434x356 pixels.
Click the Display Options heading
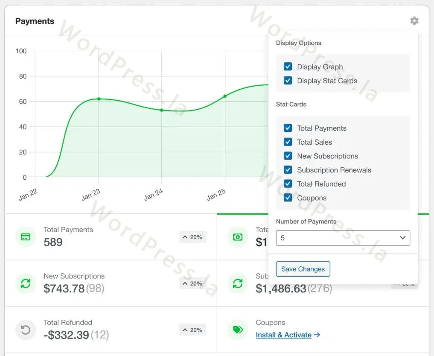coord(299,43)
